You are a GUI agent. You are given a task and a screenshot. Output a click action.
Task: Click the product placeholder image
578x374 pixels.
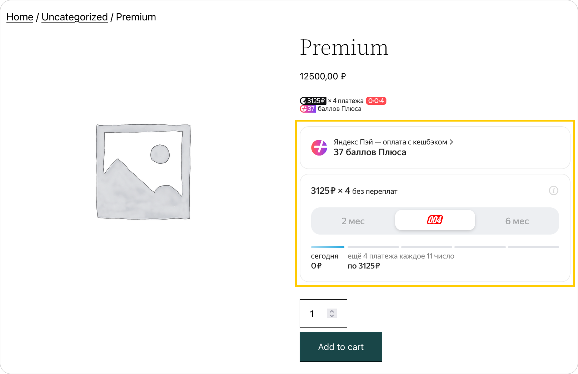(x=143, y=172)
